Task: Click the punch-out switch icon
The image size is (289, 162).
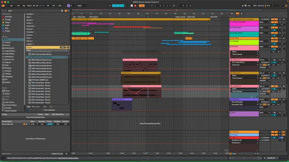Action: click(177, 6)
